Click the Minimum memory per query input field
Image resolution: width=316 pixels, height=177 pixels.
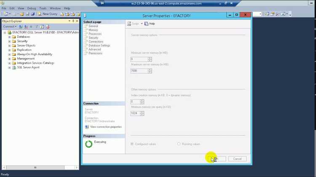[x=135, y=113]
